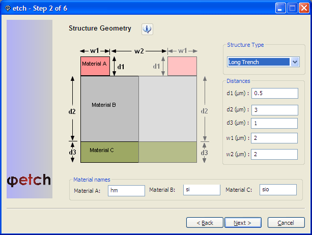Open the Structure Type dropdown arrow

point(295,62)
